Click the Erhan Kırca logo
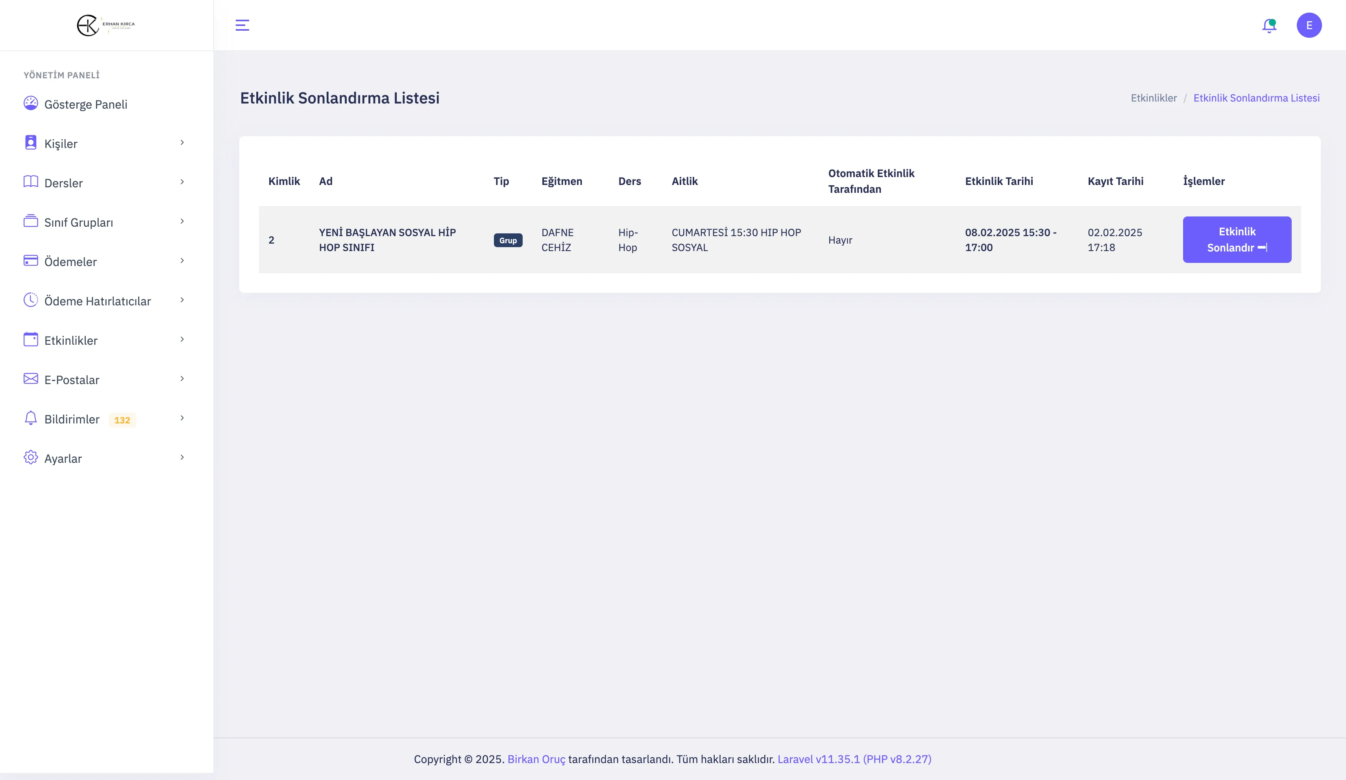 point(106,25)
